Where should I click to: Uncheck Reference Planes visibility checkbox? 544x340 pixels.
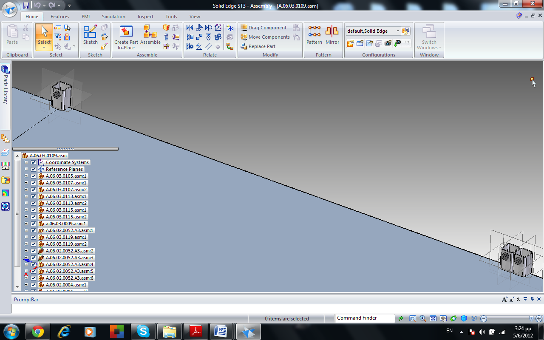(x=34, y=169)
